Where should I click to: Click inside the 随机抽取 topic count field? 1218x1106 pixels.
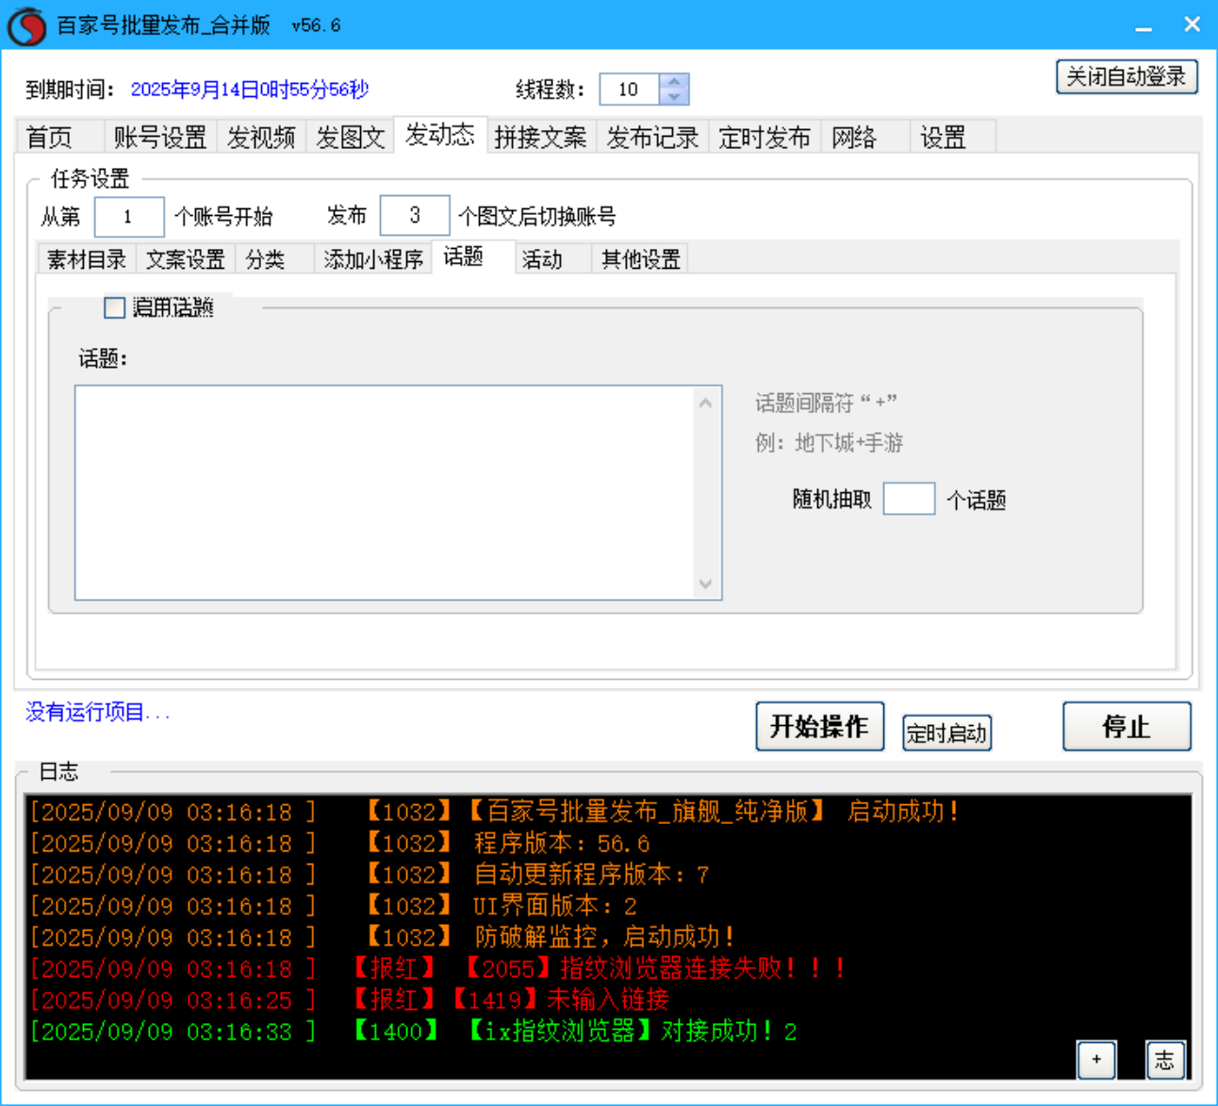tap(908, 498)
